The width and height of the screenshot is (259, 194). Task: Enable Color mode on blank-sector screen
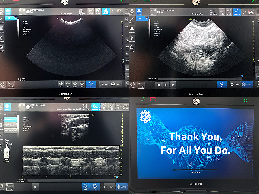(x=75, y=84)
